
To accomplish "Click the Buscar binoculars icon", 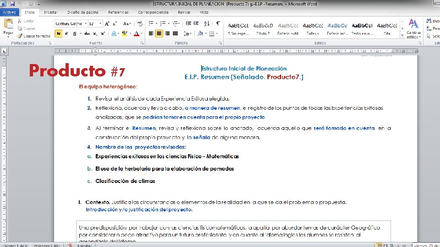I will pos(429,21).
